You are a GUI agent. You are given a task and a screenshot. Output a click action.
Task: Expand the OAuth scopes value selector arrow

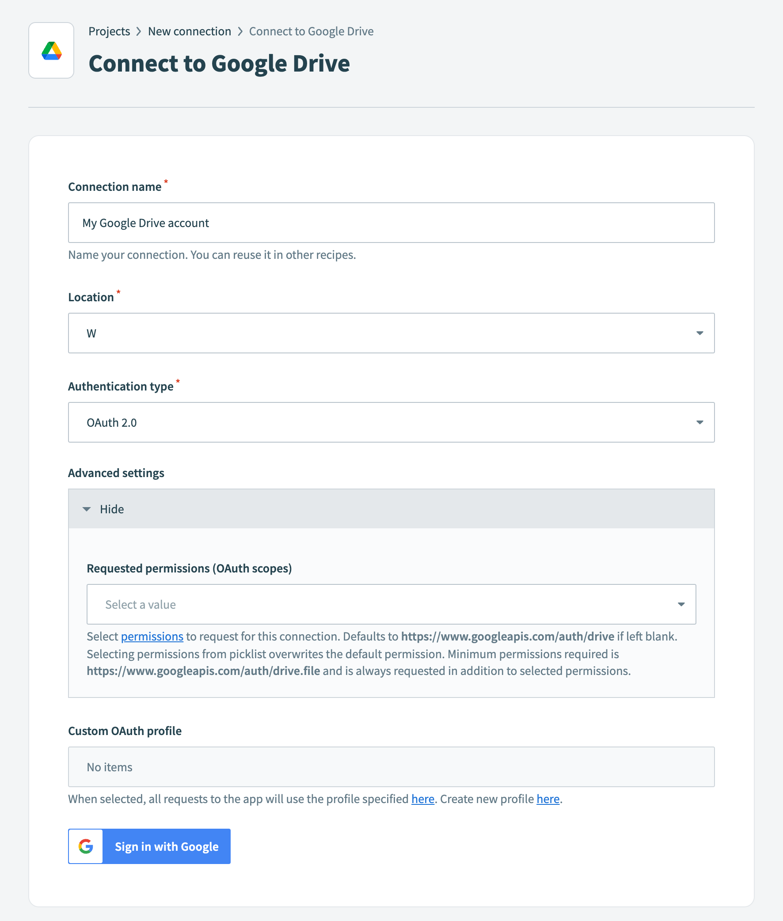tap(680, 604)
